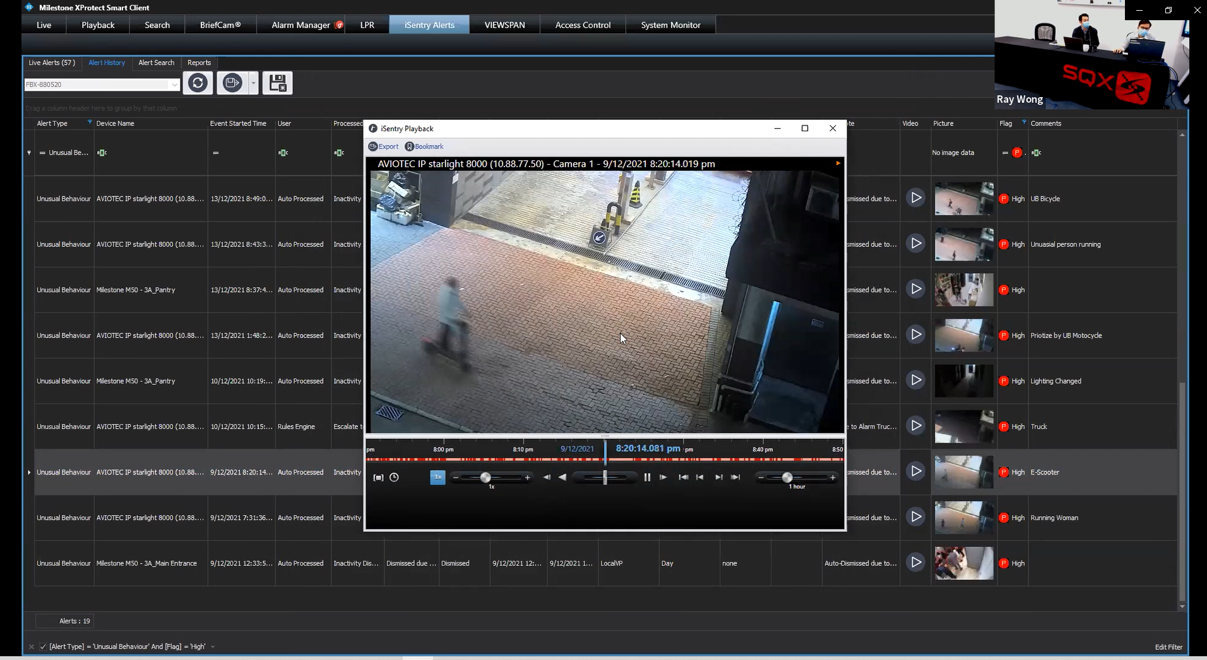Play video for E-Scooter alert row
This screenshot has height=660, width=1207.
click(x=915, y=471)
